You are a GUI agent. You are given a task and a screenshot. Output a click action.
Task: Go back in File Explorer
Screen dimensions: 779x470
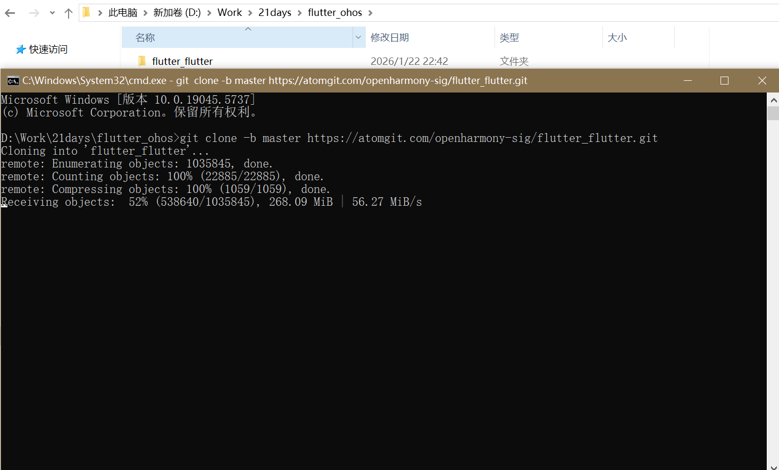(x=10, y=13)
